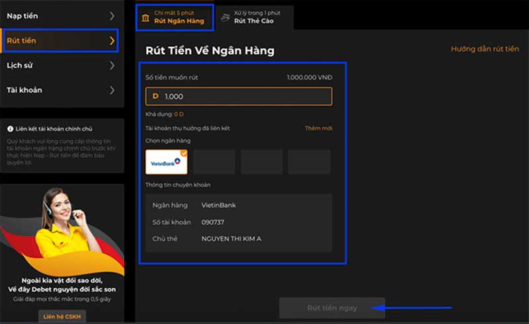Click the 1.000.000 VNĐ amount text
The width and height of the screenshot is (529, 324).
(x=309, y=77)
